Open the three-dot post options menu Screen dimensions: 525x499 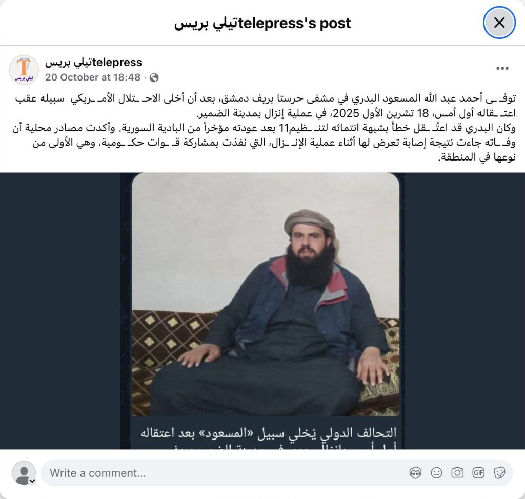[502, 68]
